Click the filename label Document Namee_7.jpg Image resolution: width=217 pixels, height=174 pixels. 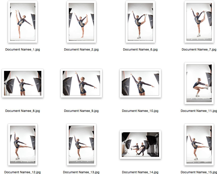coord(199,50)
